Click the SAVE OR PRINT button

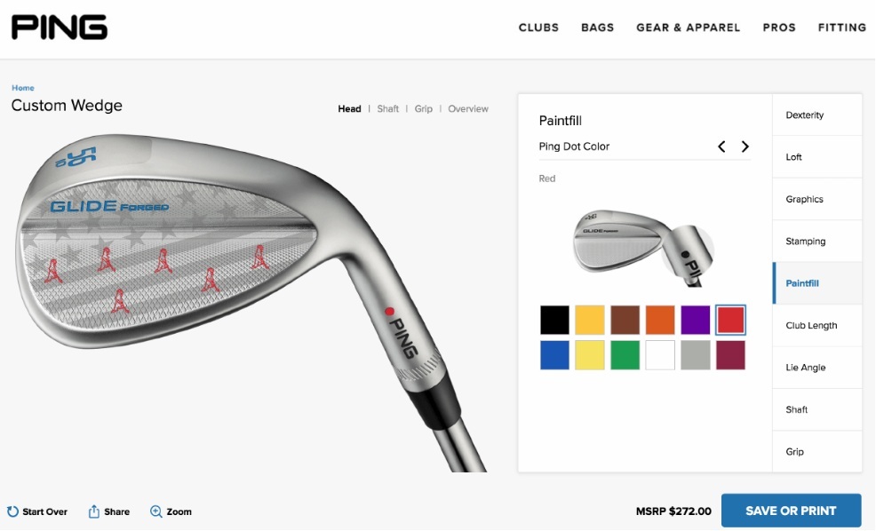[x=791, y=511]
